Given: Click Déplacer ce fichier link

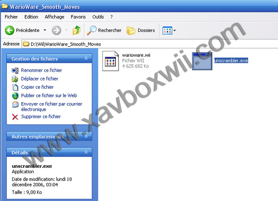Looking at the screenshot, I should click(39, 79).
